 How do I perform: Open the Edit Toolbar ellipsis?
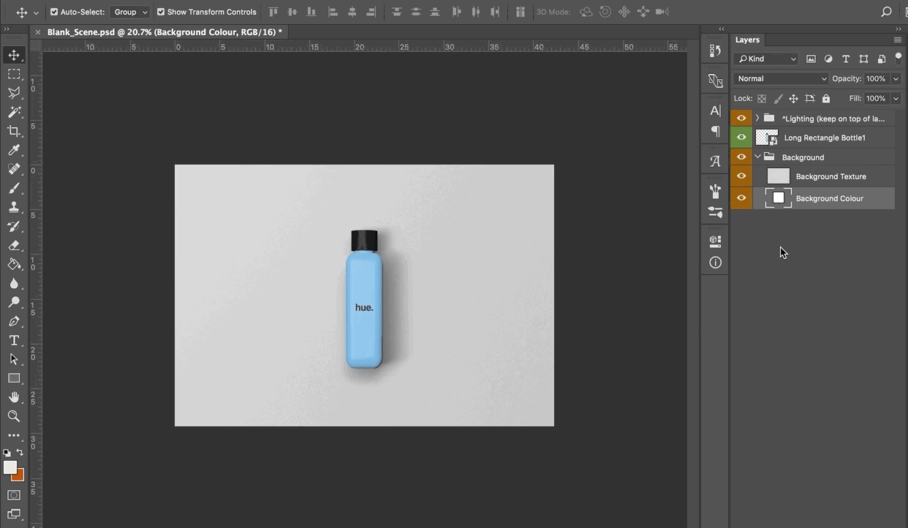(14, 436)
